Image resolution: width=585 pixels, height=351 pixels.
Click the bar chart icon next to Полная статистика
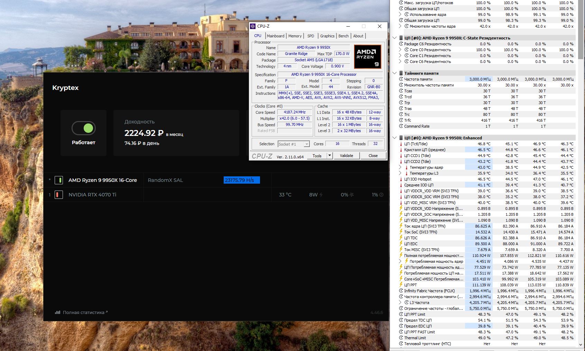click(57, 312)
